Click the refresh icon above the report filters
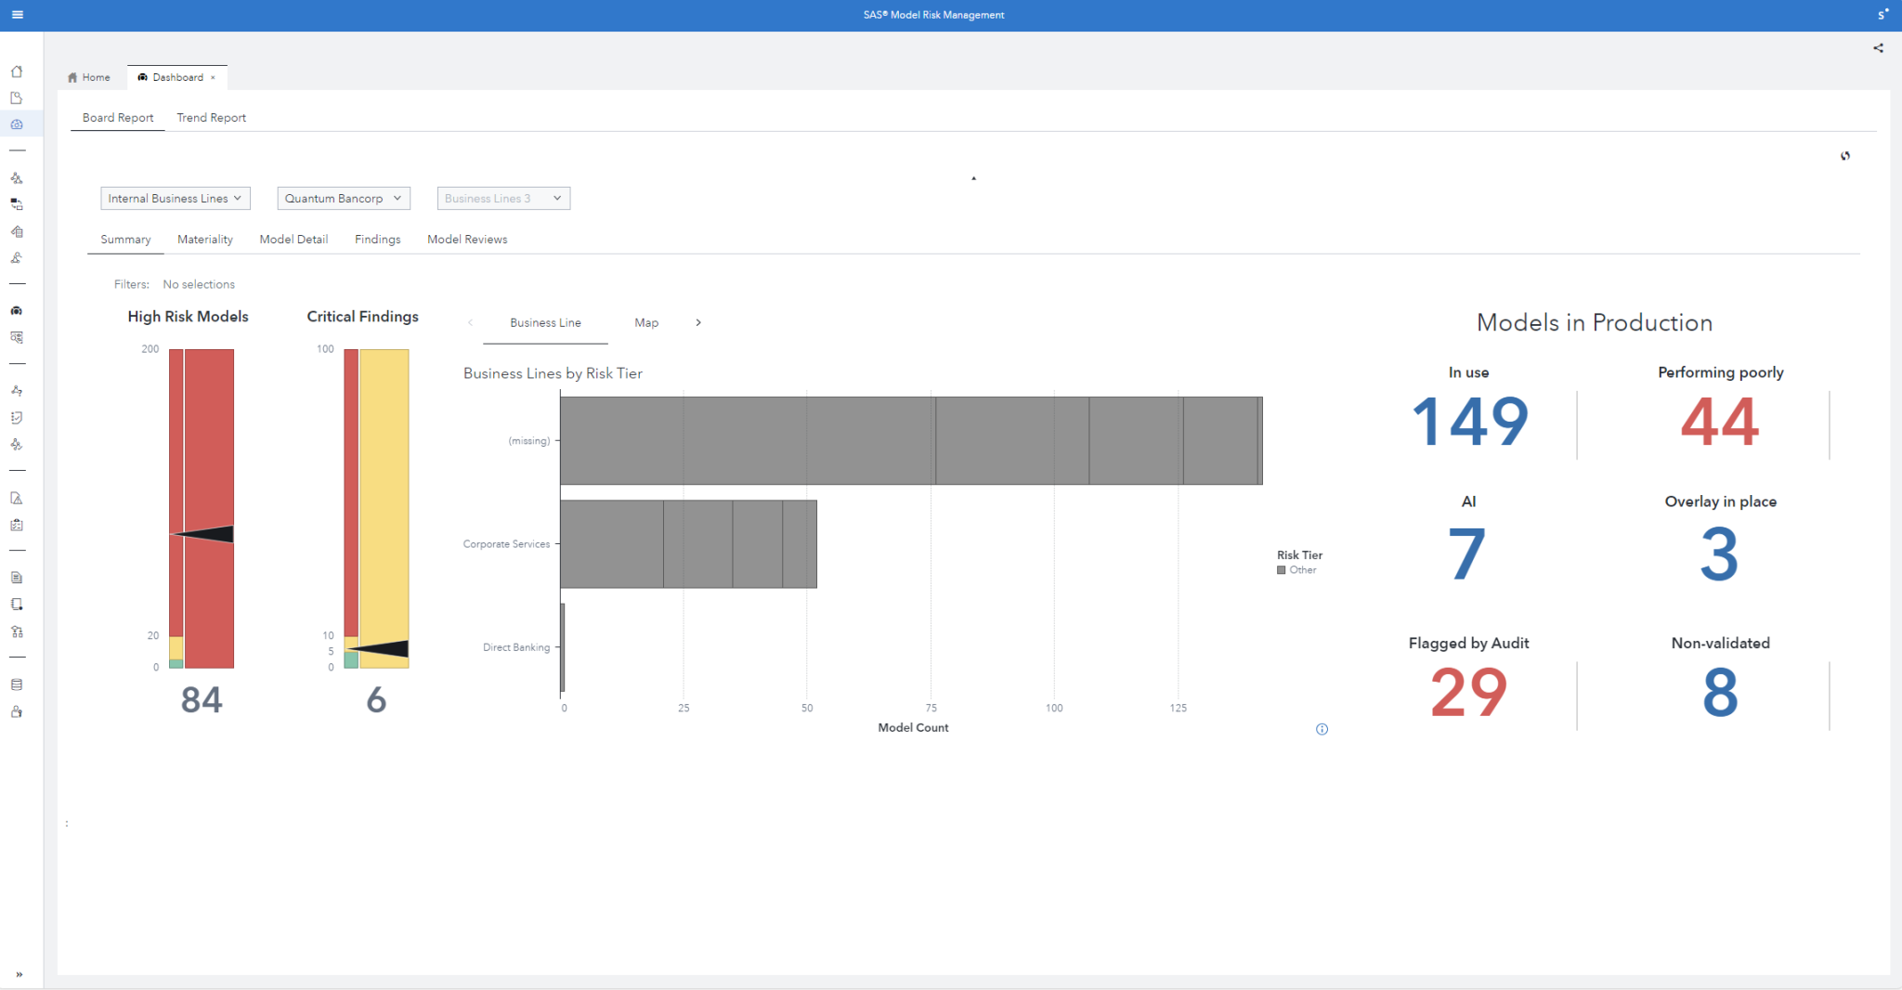The height and width of the screenshot is (990, 1902). [x=1846, y=156]
